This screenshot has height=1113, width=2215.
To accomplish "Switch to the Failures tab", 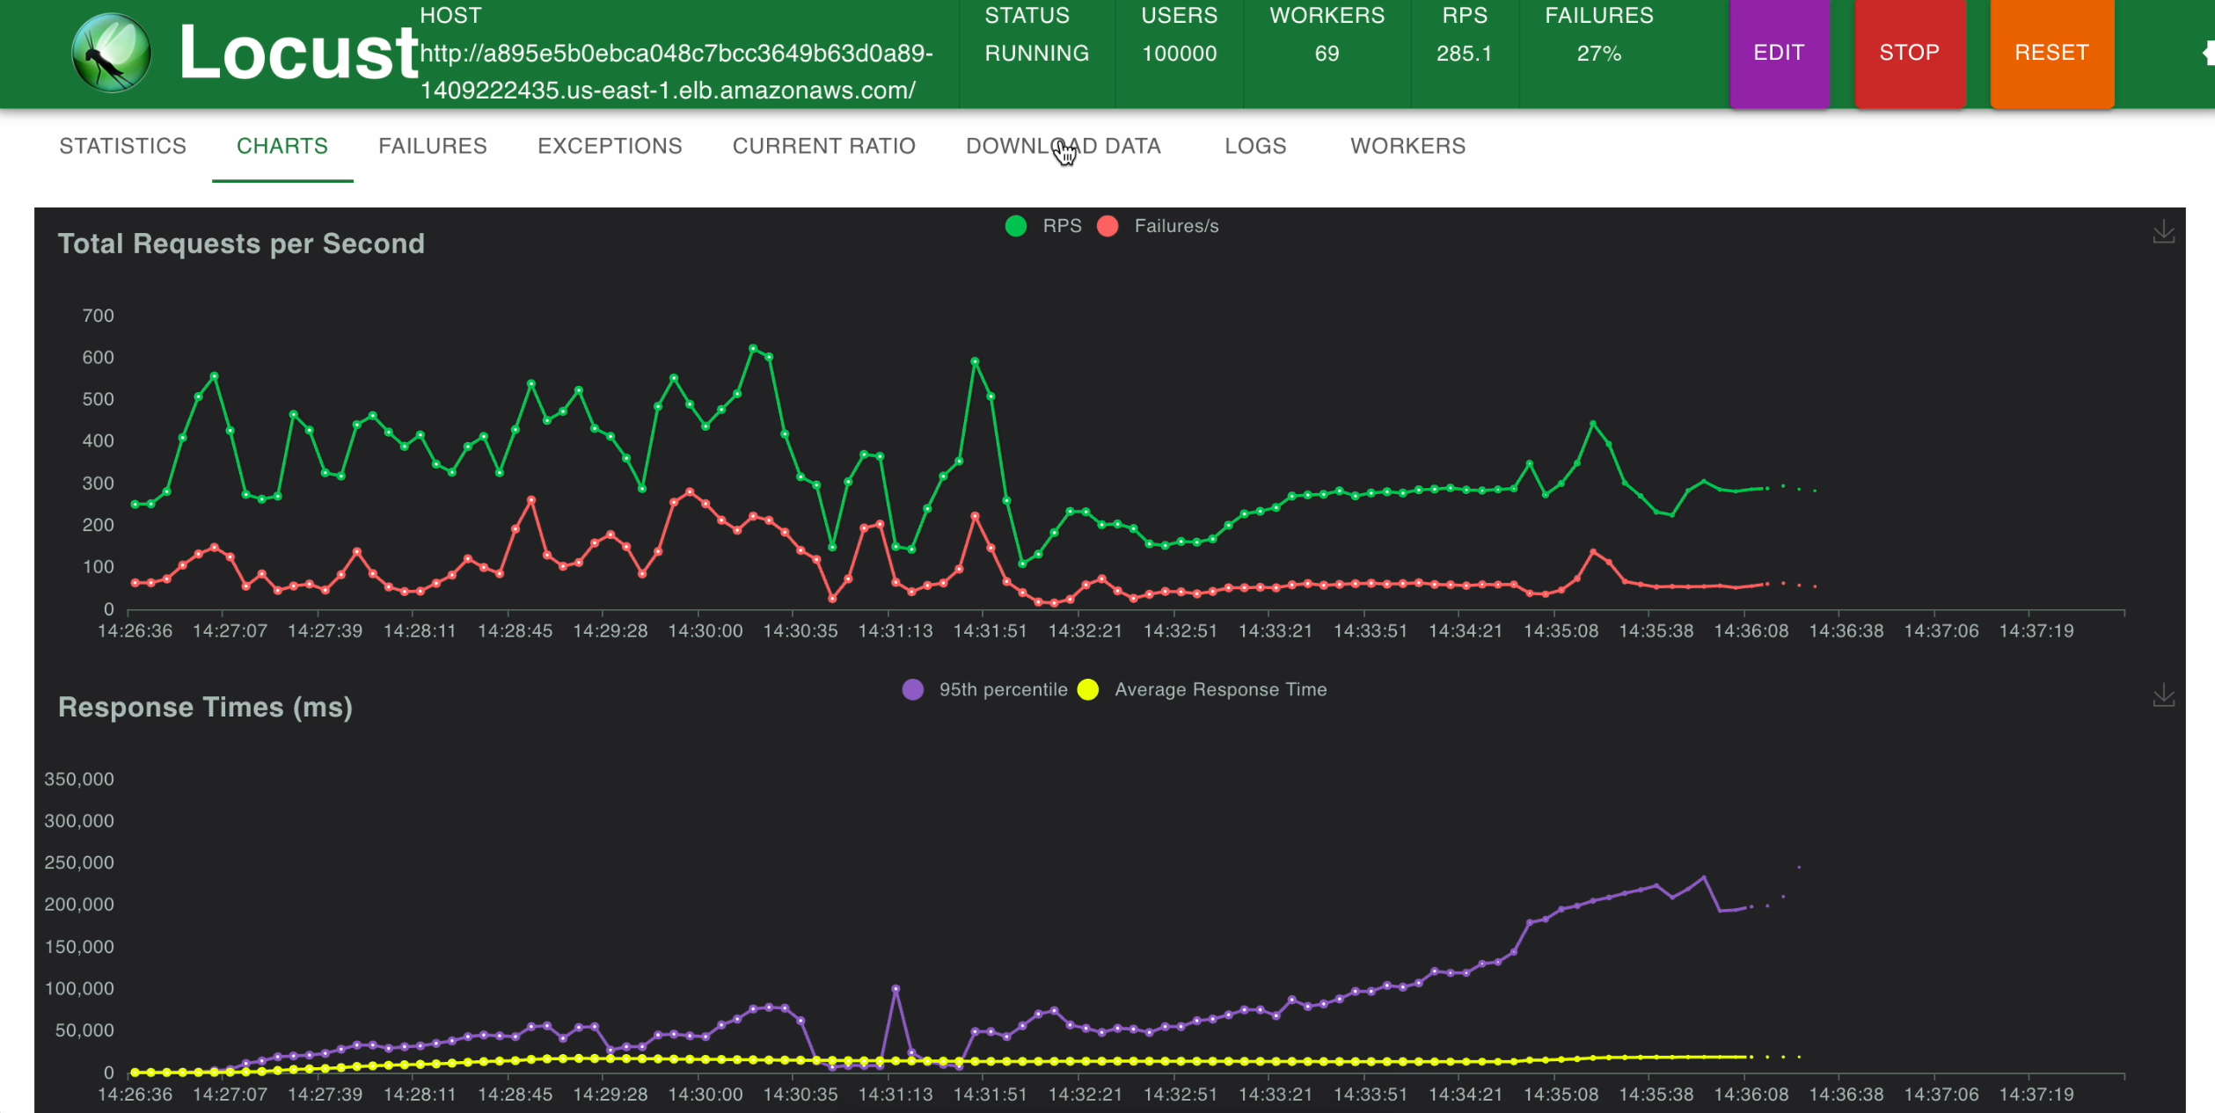I will (433, 146).
